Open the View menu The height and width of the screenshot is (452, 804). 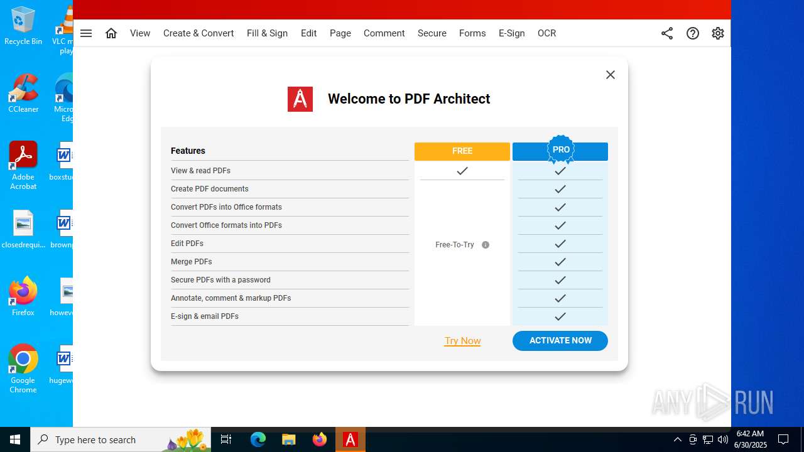click(x=140, y=33)
